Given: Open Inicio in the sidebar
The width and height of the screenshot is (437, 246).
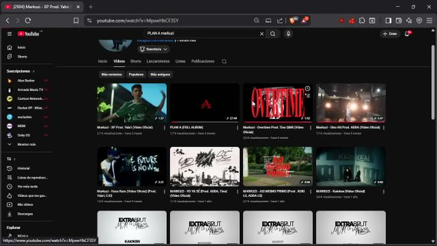Looking at the screenshot, I should pos(21,47).
